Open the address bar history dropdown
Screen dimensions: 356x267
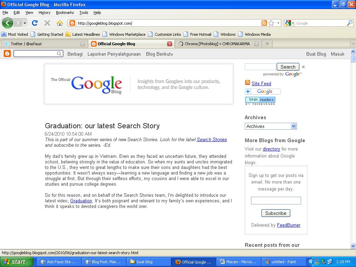click(278, 23)
